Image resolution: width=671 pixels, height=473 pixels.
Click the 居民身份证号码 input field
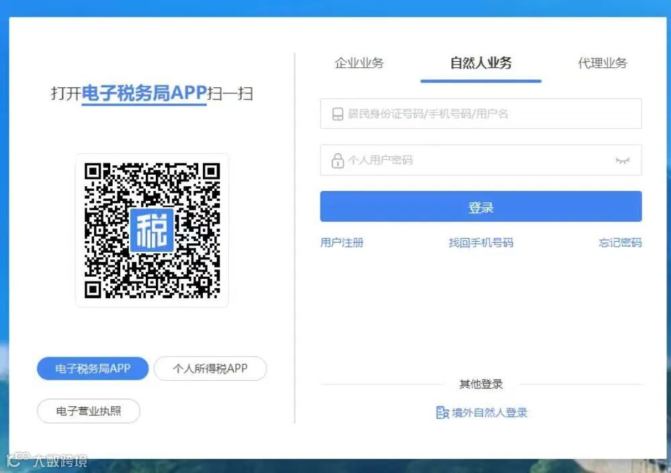click(470, 114)
